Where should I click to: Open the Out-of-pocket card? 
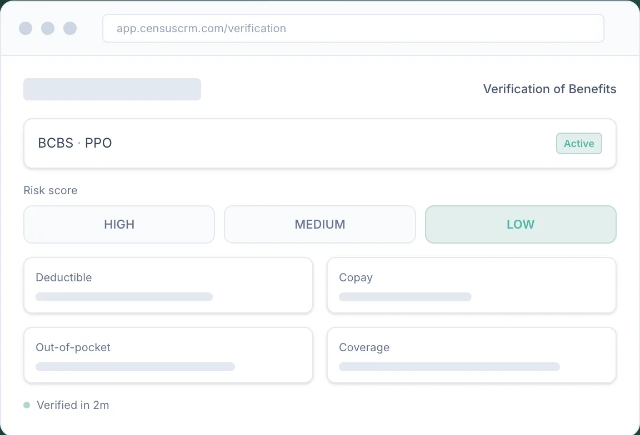(168, 355)
